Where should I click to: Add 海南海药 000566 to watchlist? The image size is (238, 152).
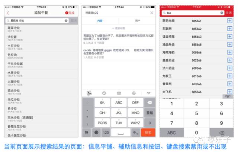230,52
